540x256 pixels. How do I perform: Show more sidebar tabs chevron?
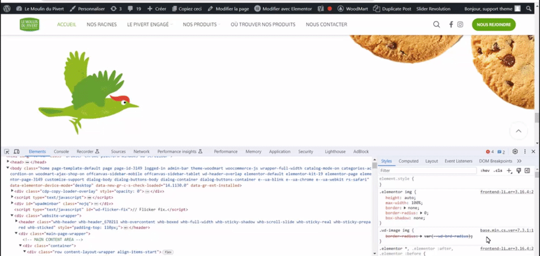pyautogui.click(x=519, y=161)
